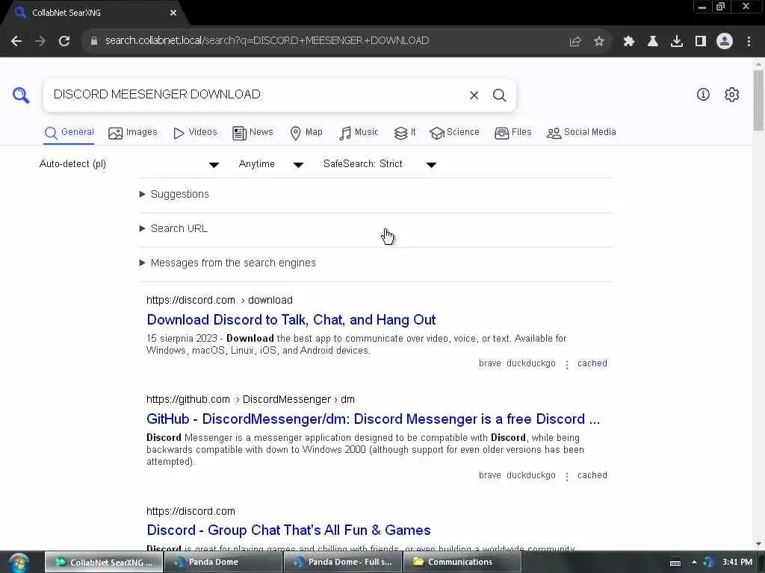The width and height of the screenshot is (765, 573).
Task: Open the SafeSearch Strict dropdown
Action: 380,164
